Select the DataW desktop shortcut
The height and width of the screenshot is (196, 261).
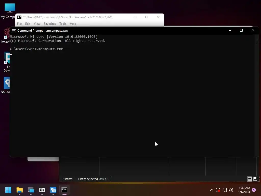(x=5, y=36)
